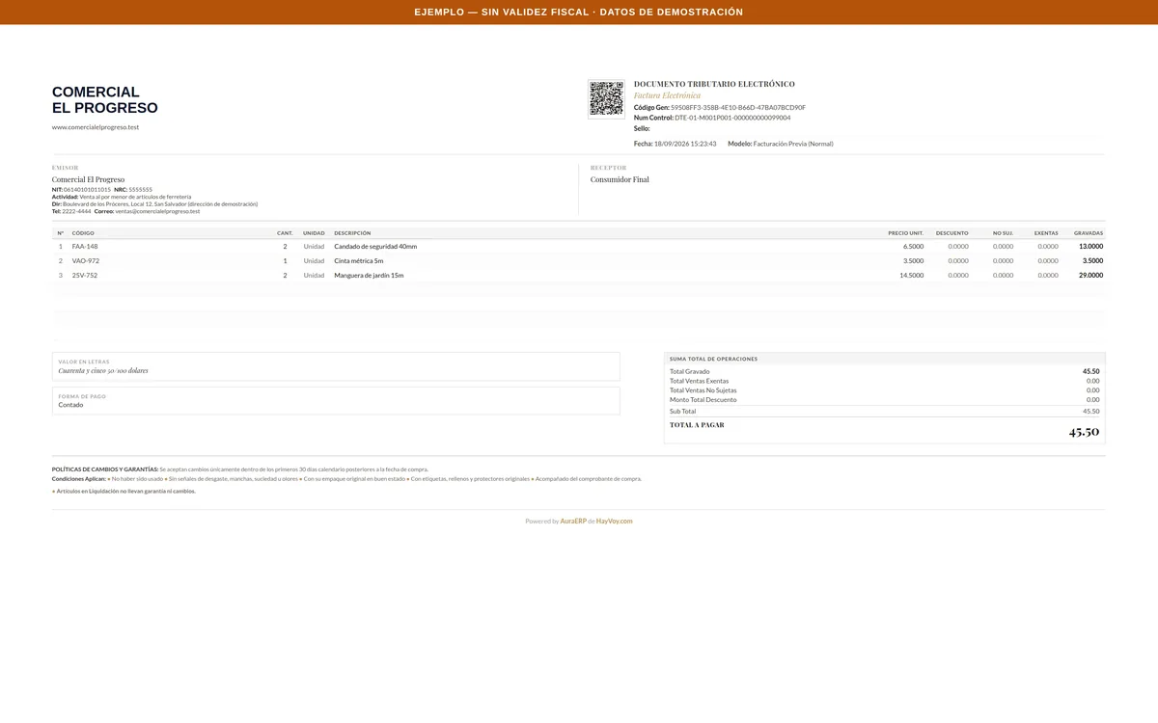Viewport: 1158px width, 723px height.
Task: Click the gravadas amount 13.0000
Action: pyautogui.click(x=1090, y=247)
